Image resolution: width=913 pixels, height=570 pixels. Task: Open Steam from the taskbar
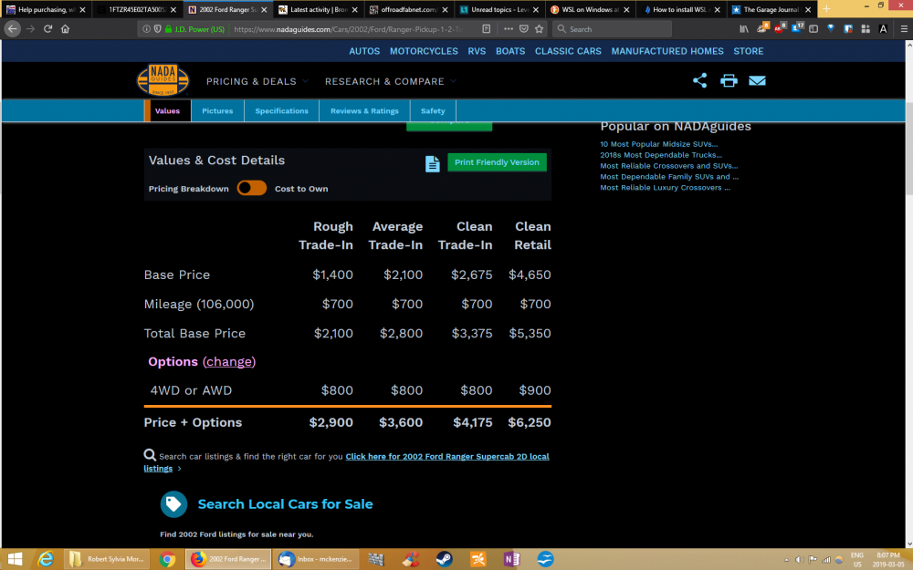point(442,559)
